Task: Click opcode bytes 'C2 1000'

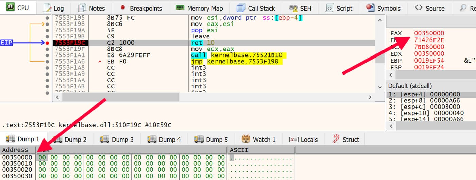Action: click(121, 43)
